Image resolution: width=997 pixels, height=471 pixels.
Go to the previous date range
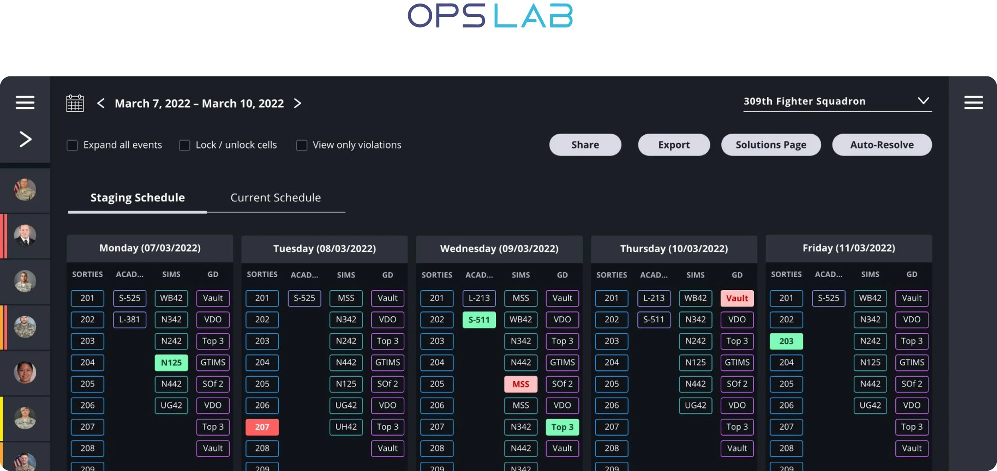pos(100,103)
